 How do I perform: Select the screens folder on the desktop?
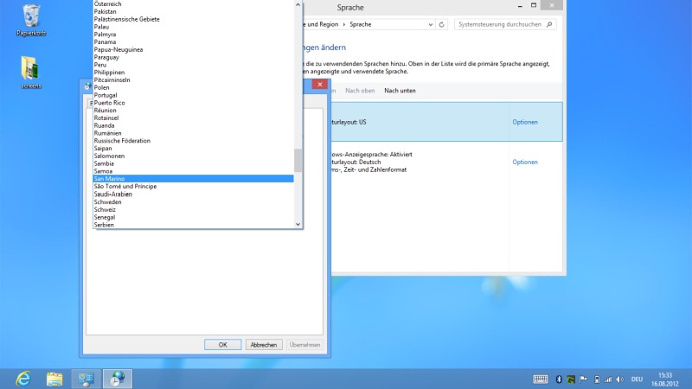(31, 73)
